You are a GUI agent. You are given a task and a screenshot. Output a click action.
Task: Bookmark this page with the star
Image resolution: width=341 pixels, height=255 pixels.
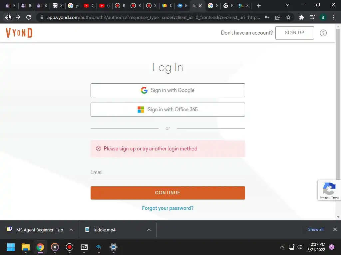[288, 17]
